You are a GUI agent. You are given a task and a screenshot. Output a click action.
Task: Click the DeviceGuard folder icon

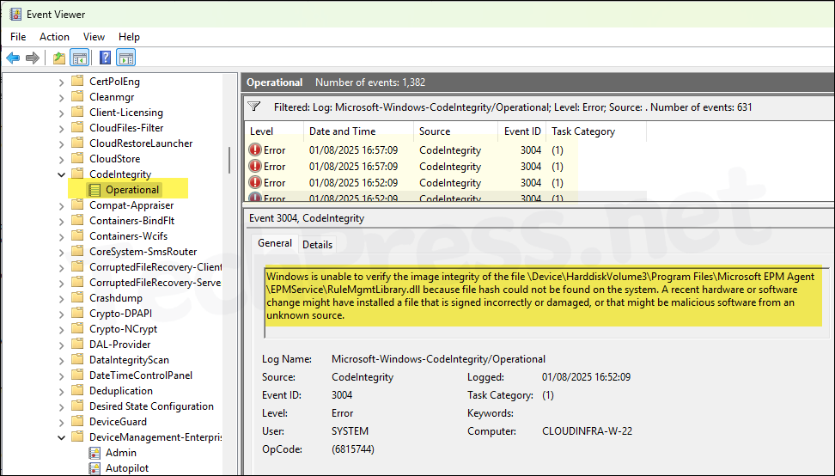78,421
